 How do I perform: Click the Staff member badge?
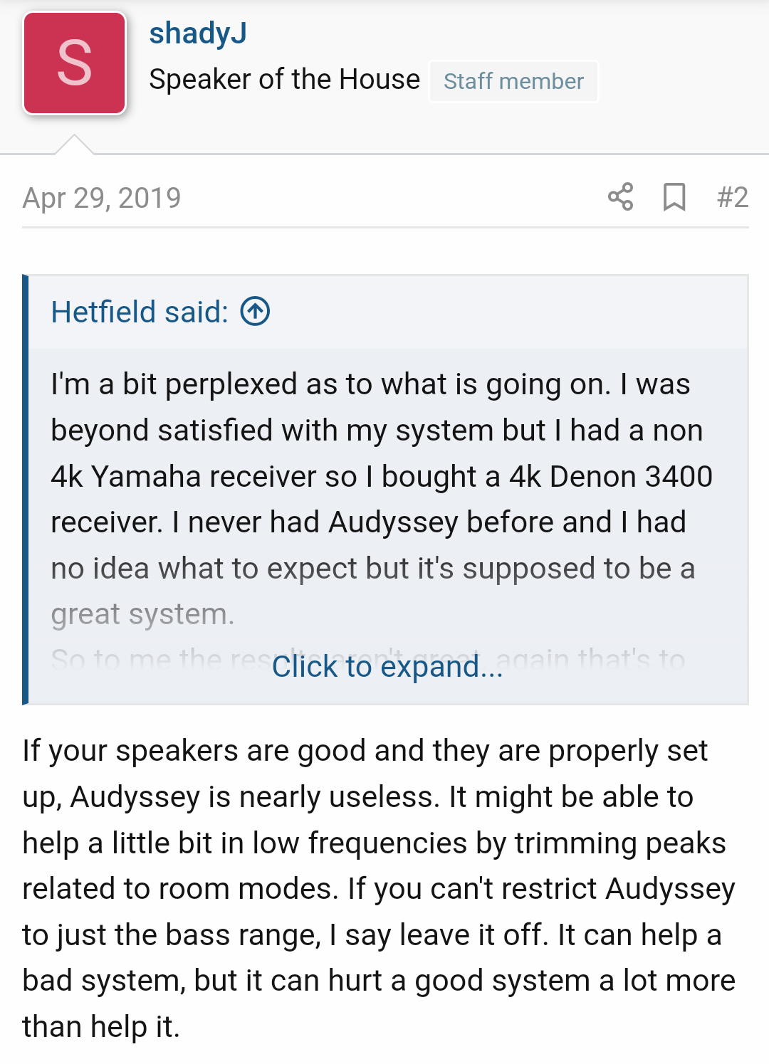[513, 82]
